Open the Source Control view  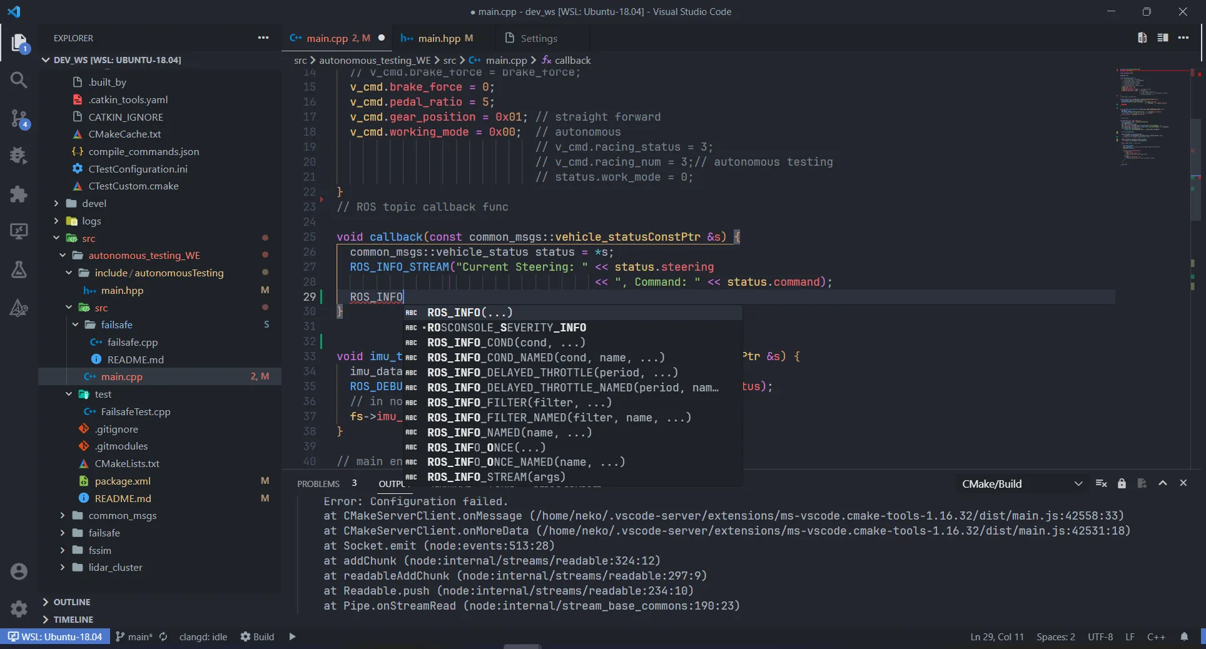[x=19, y=118]
